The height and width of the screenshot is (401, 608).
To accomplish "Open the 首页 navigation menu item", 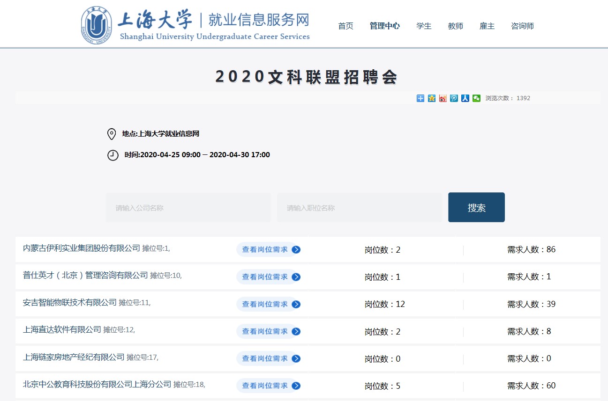I will click(345, 26).
